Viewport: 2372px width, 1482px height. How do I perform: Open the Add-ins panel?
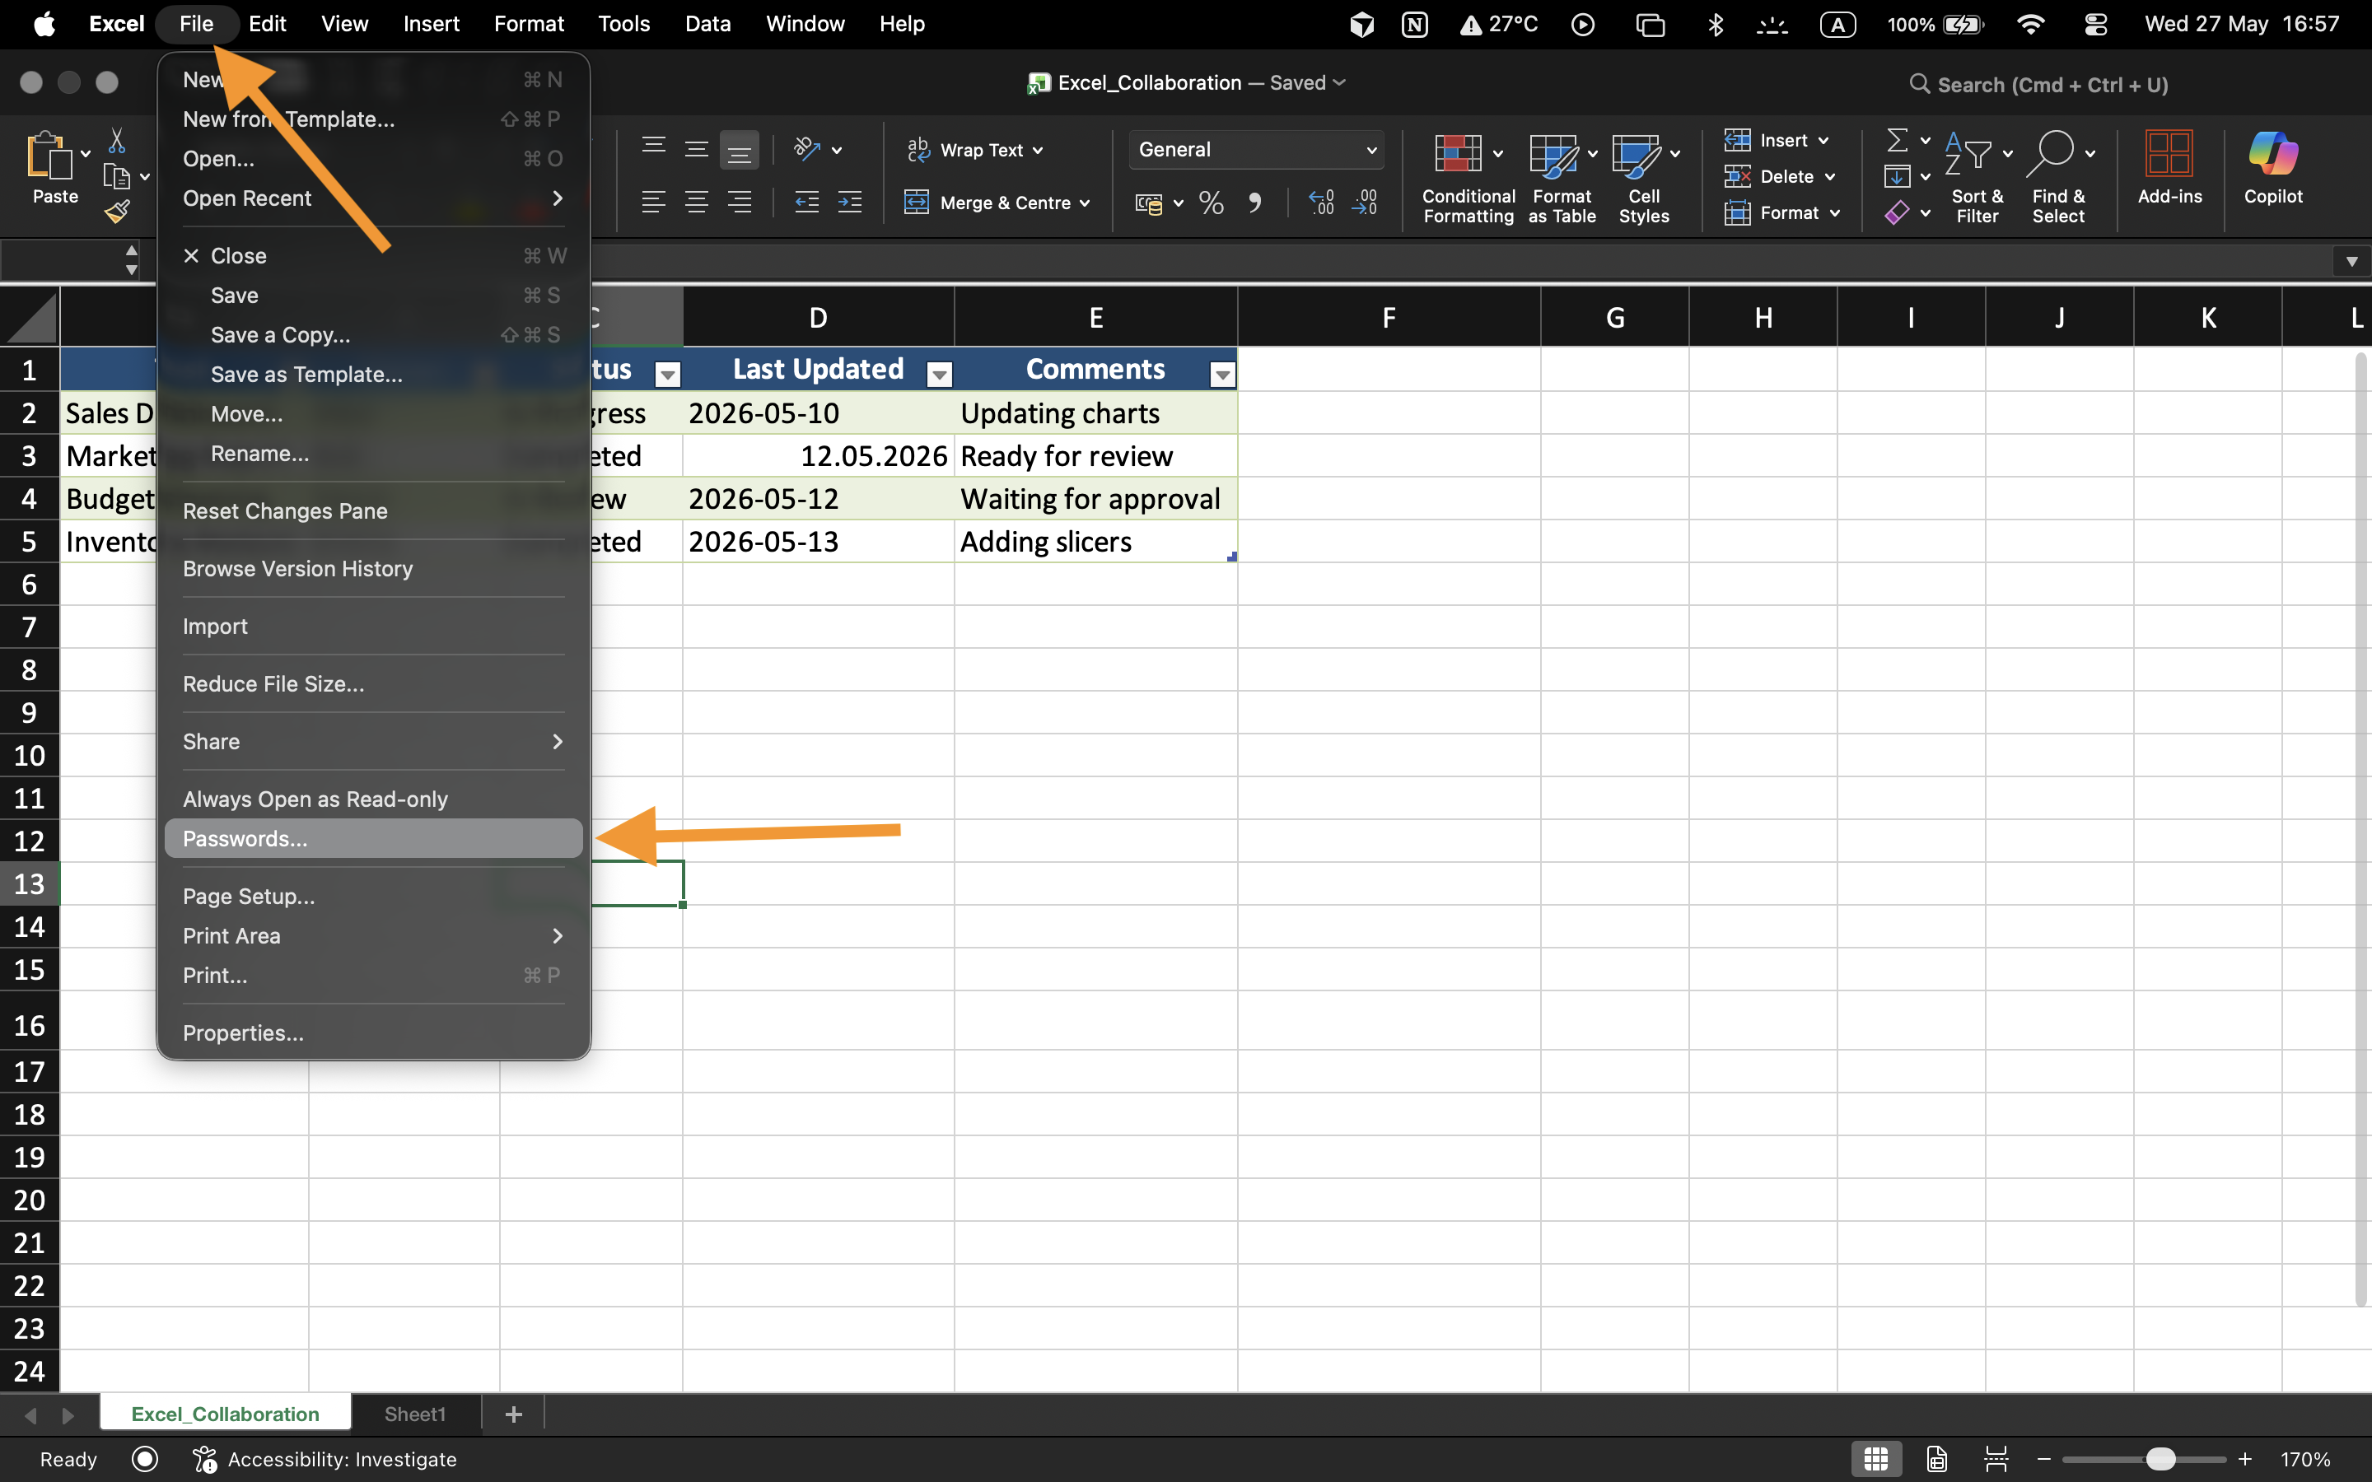point(2169,168)
